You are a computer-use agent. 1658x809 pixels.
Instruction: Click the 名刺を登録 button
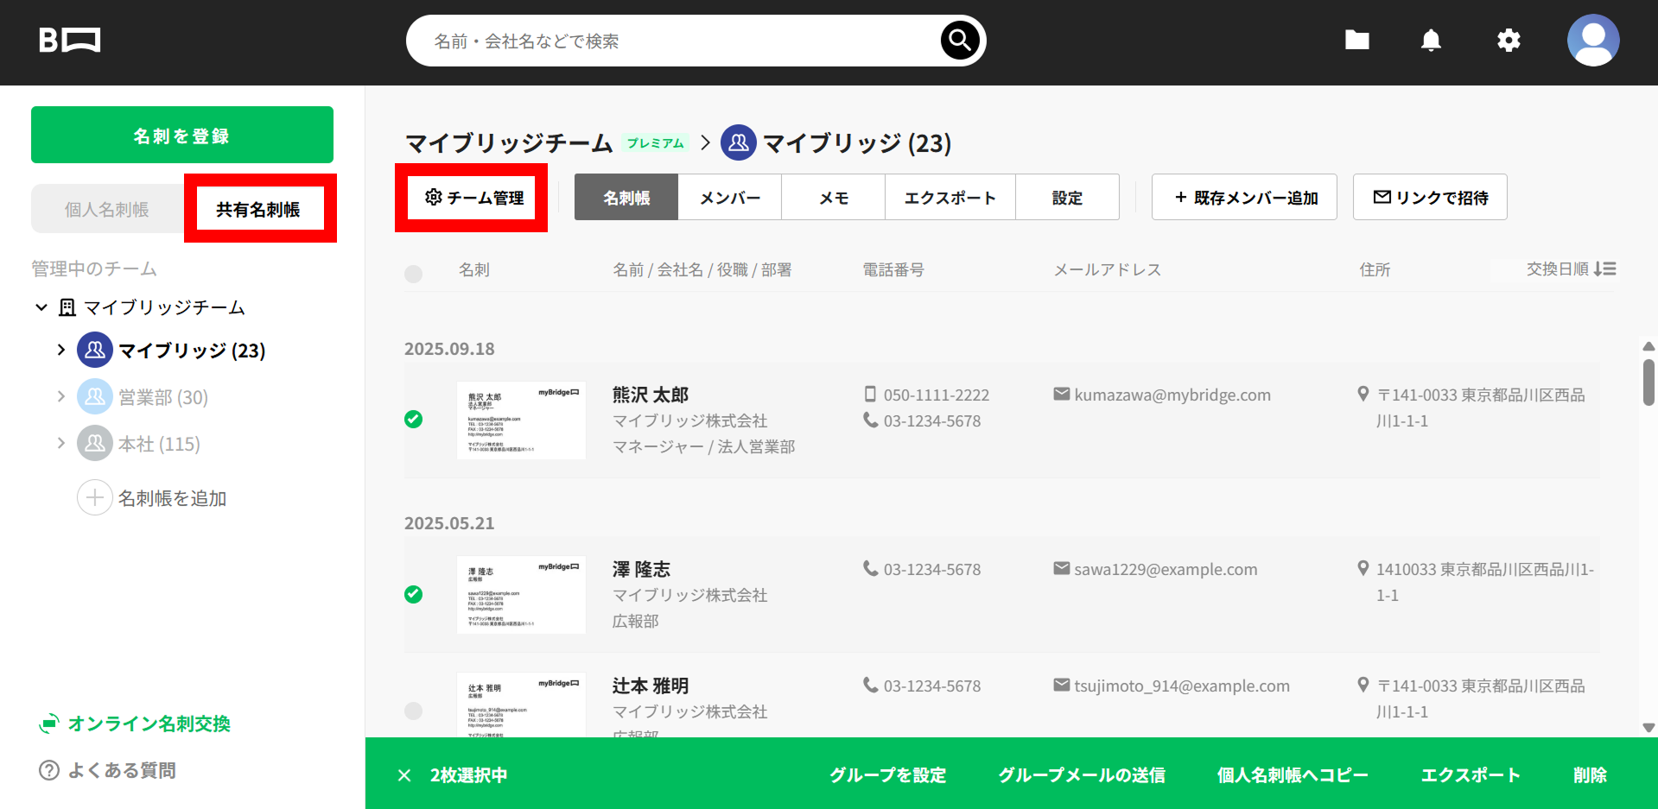(x=182, y=135)
